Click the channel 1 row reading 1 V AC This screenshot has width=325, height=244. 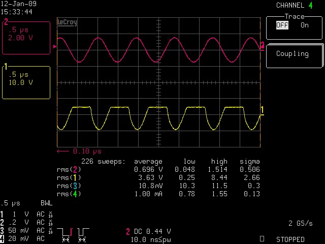tap(26, 214)
